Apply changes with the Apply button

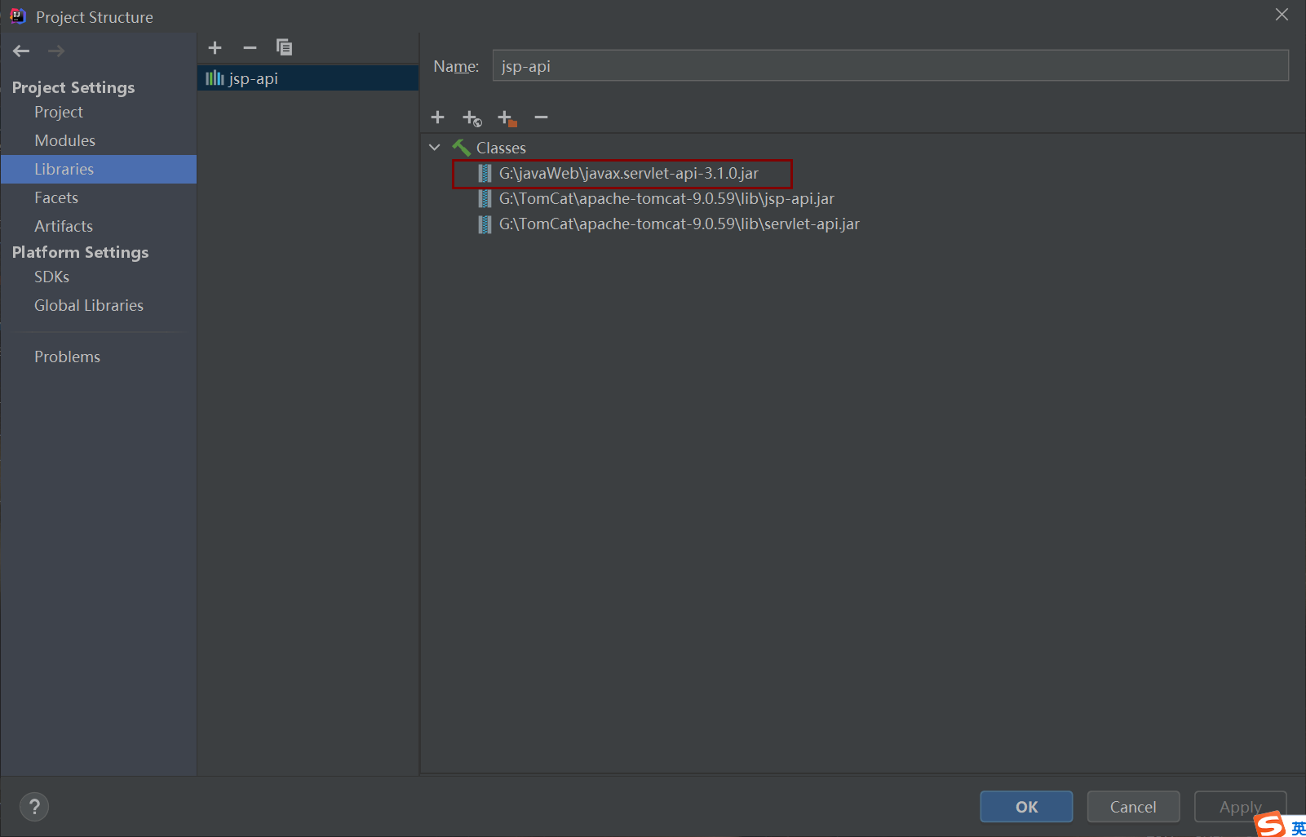1239,807
